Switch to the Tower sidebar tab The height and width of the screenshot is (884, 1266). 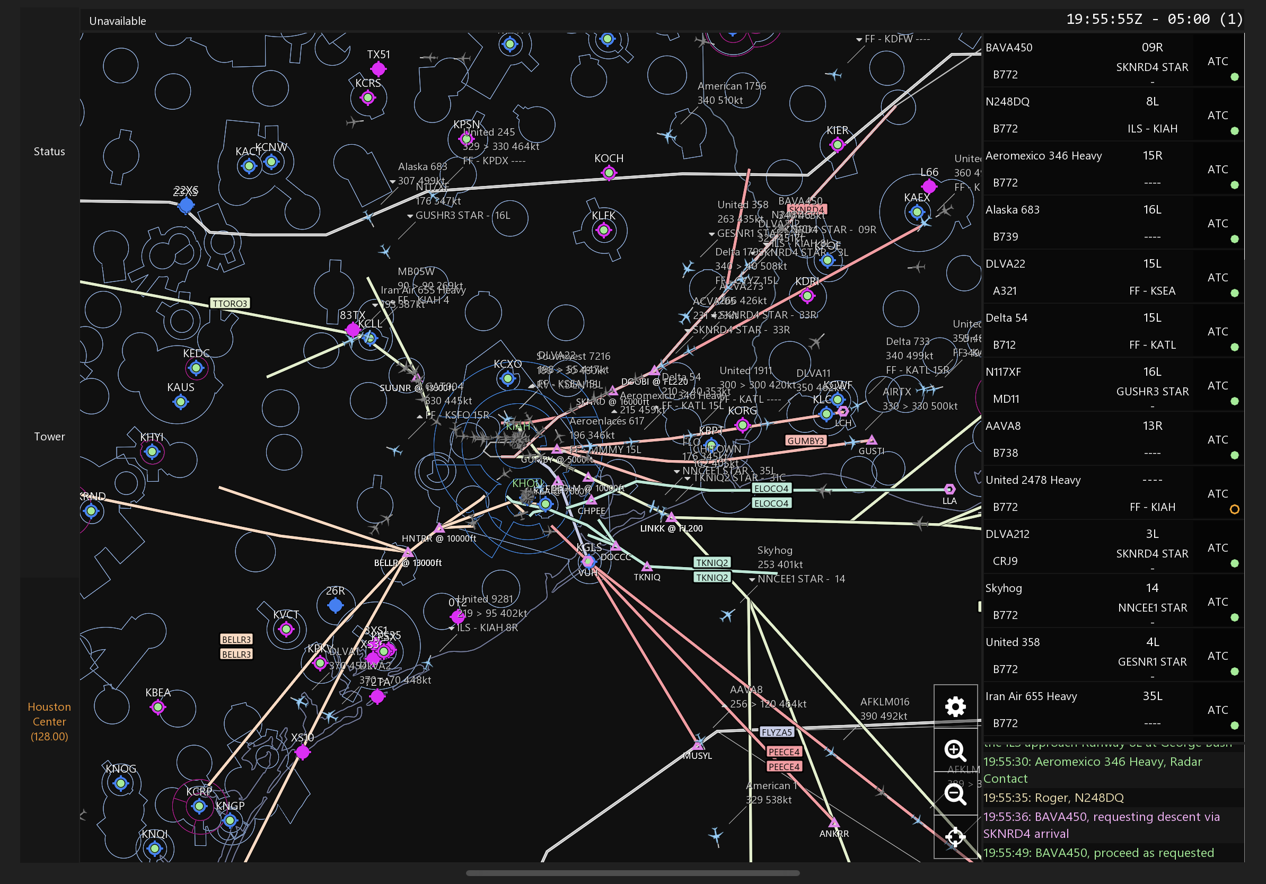coord(49,437)
